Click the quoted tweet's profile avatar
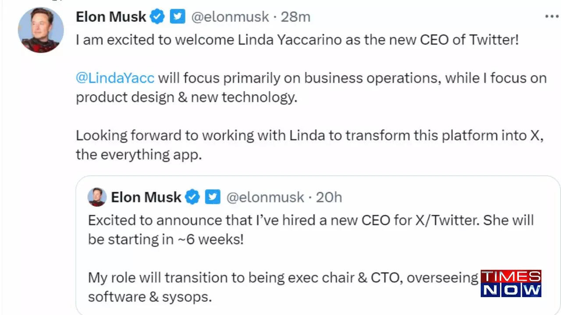 click(97, 197)
